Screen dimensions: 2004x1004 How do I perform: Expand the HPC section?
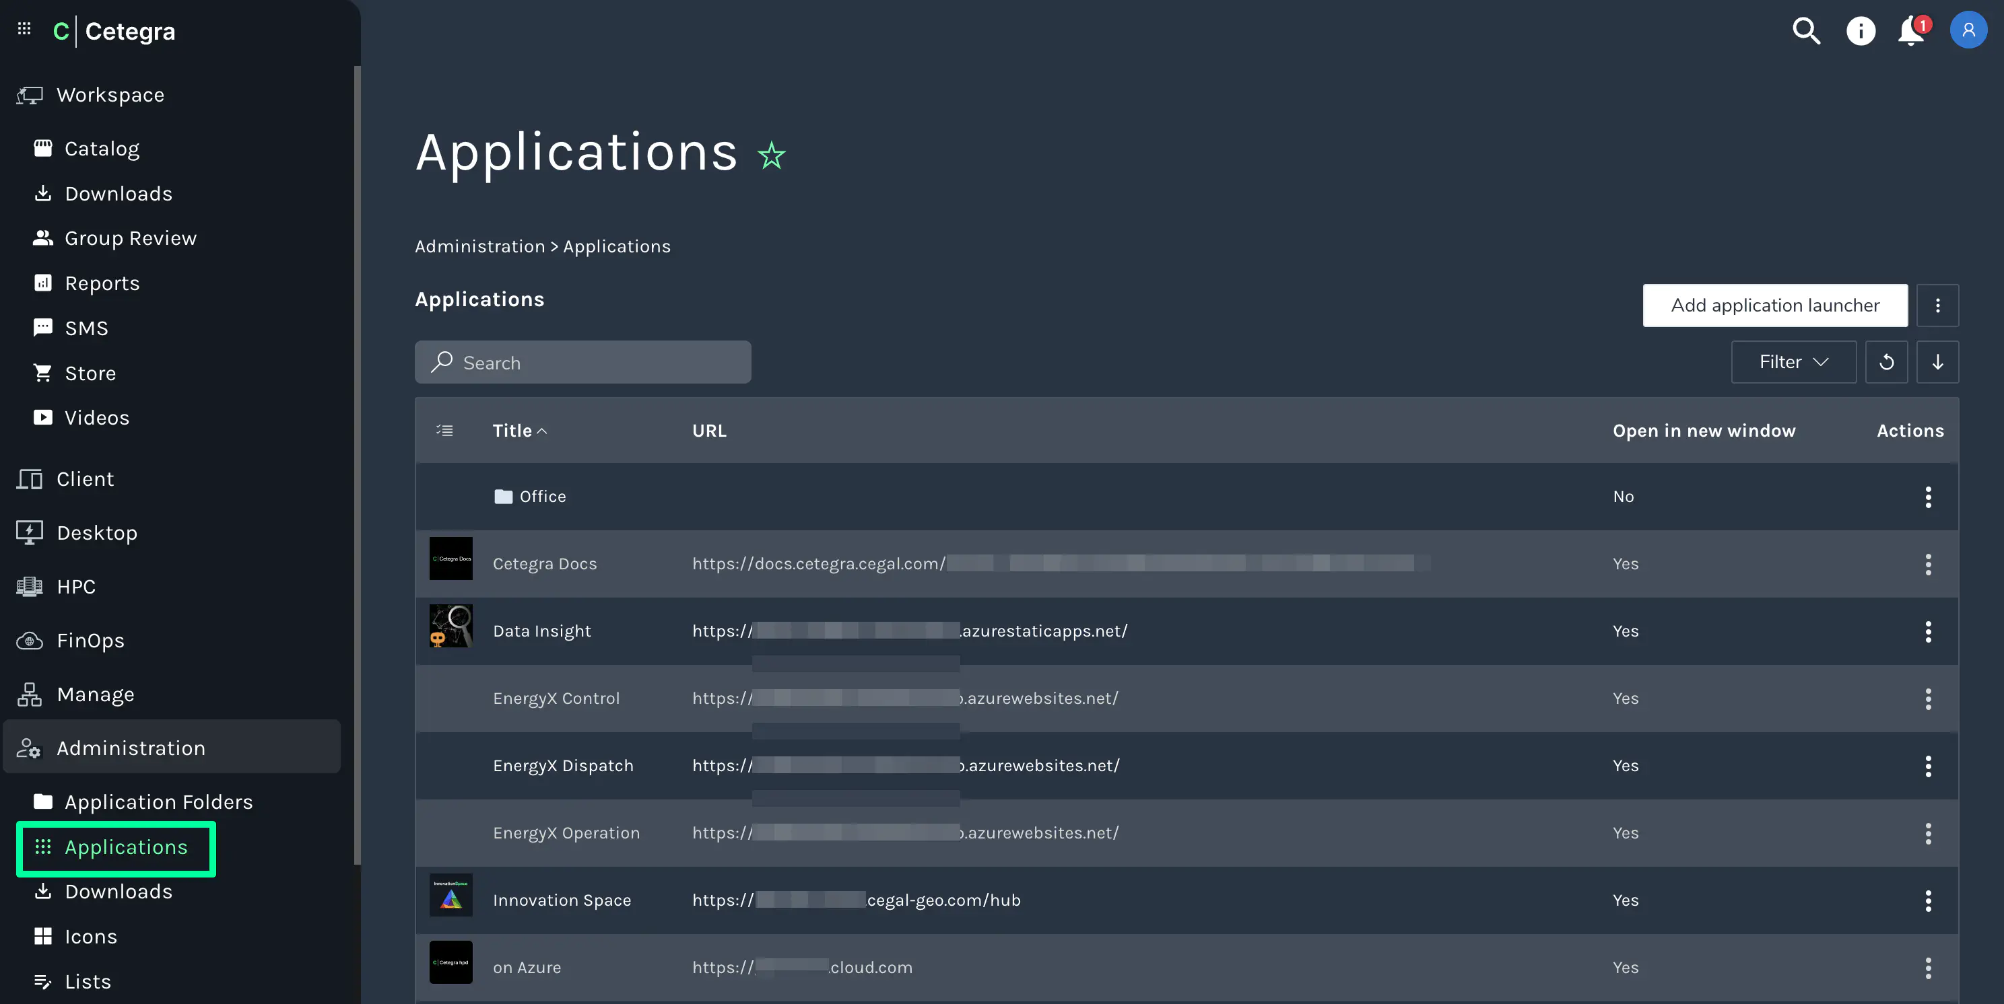coord(75,586)
